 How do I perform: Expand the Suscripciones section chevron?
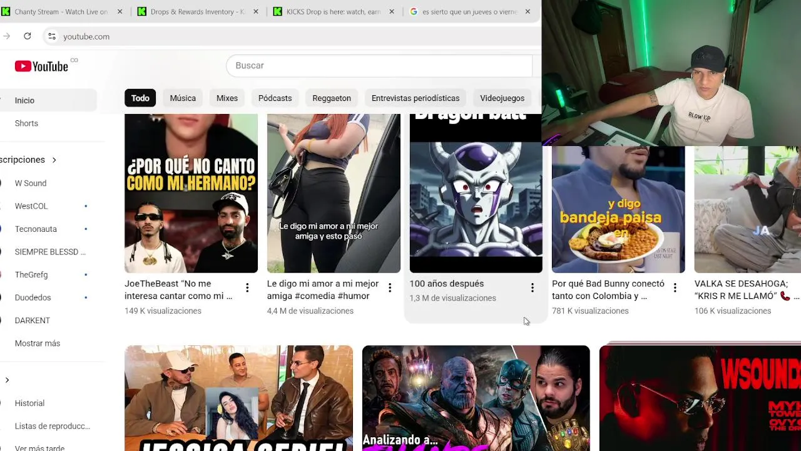coord(54,160)
